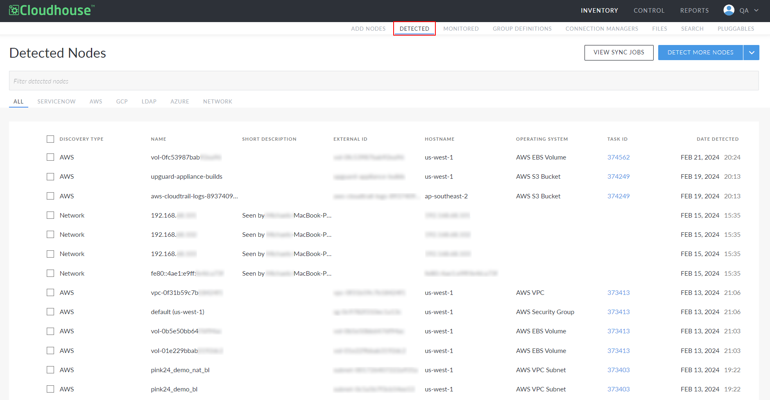The width and height of the screenshot is (770, 400).
Task: Go to the Files tab
Action: 659,29
